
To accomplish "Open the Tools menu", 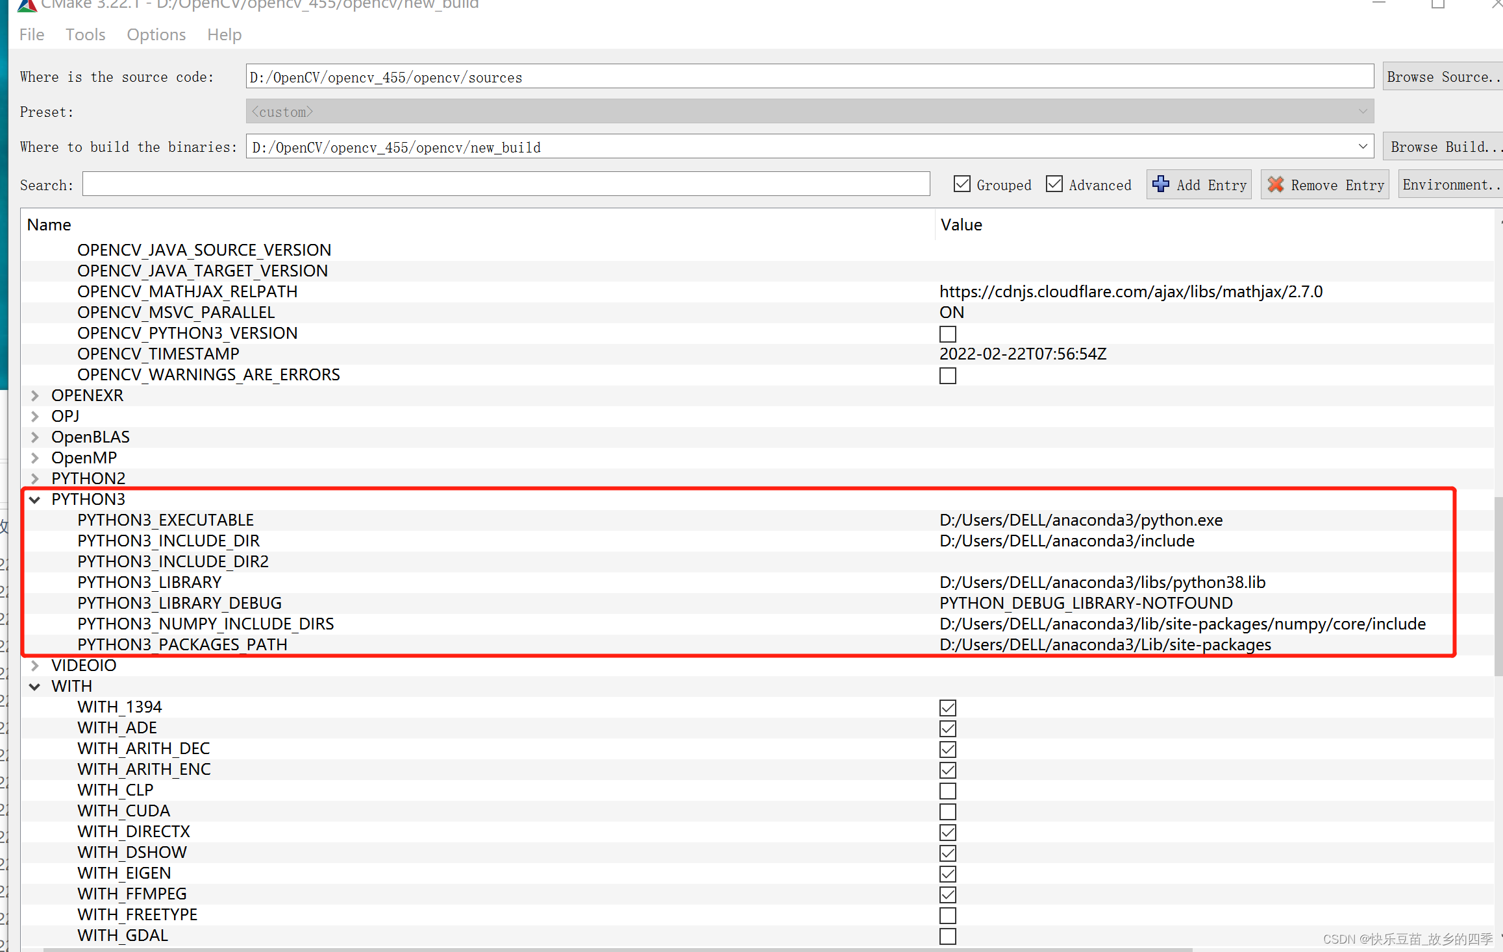I will [x=85, y=34].
